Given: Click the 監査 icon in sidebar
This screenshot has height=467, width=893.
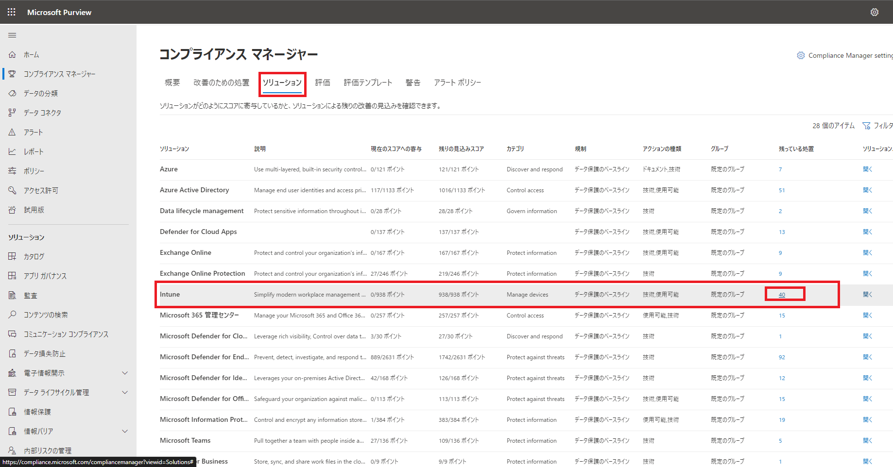Looking at the screenshot, I should coord(12,295).
